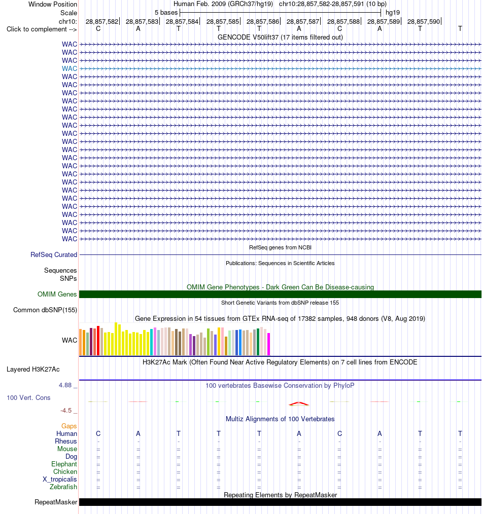Open the H3K27Ac Mark ENCODE title
Viewport: 482px width, 514px height.
tap(280, 362)
